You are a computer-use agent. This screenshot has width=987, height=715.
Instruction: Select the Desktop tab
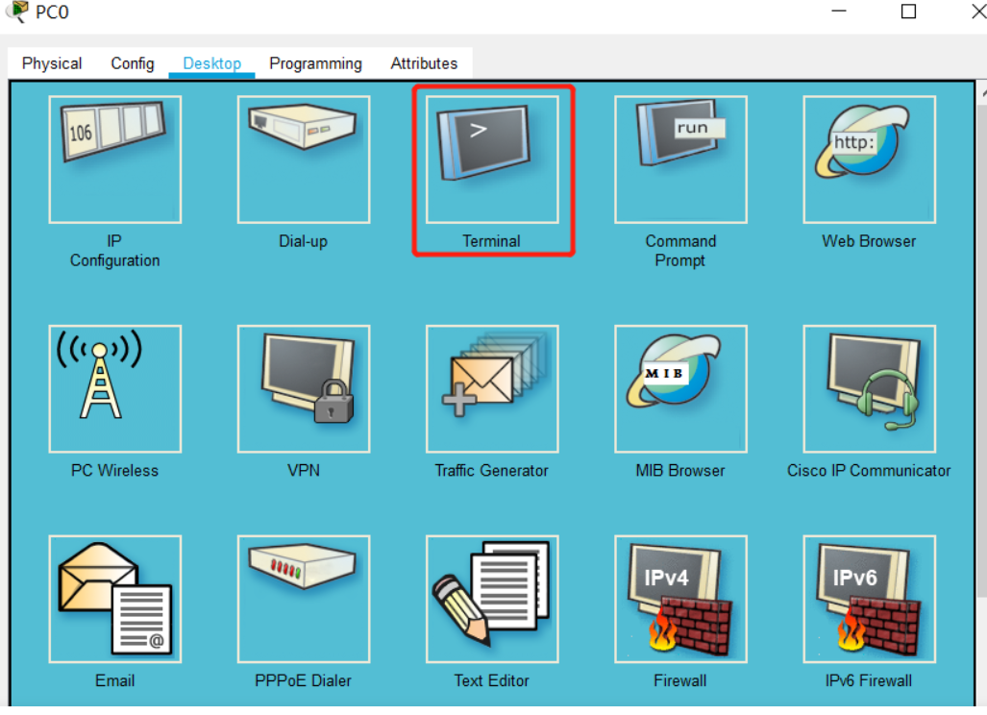[212, 63]
